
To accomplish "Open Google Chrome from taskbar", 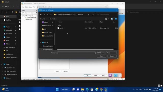I will [101, 89].
